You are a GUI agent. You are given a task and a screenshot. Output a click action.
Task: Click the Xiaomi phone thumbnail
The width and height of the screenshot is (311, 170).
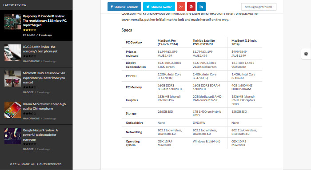(x=13, y=110)
